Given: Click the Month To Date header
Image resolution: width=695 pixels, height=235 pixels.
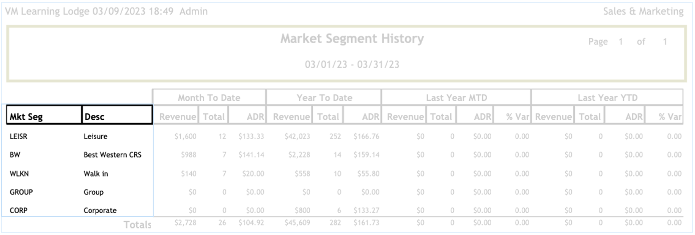Looking at the screenshot, I should click(x=209, y=98).
